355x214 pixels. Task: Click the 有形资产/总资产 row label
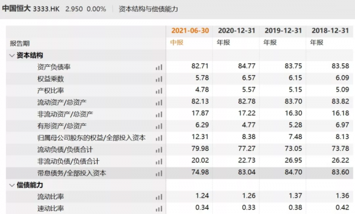62,126
